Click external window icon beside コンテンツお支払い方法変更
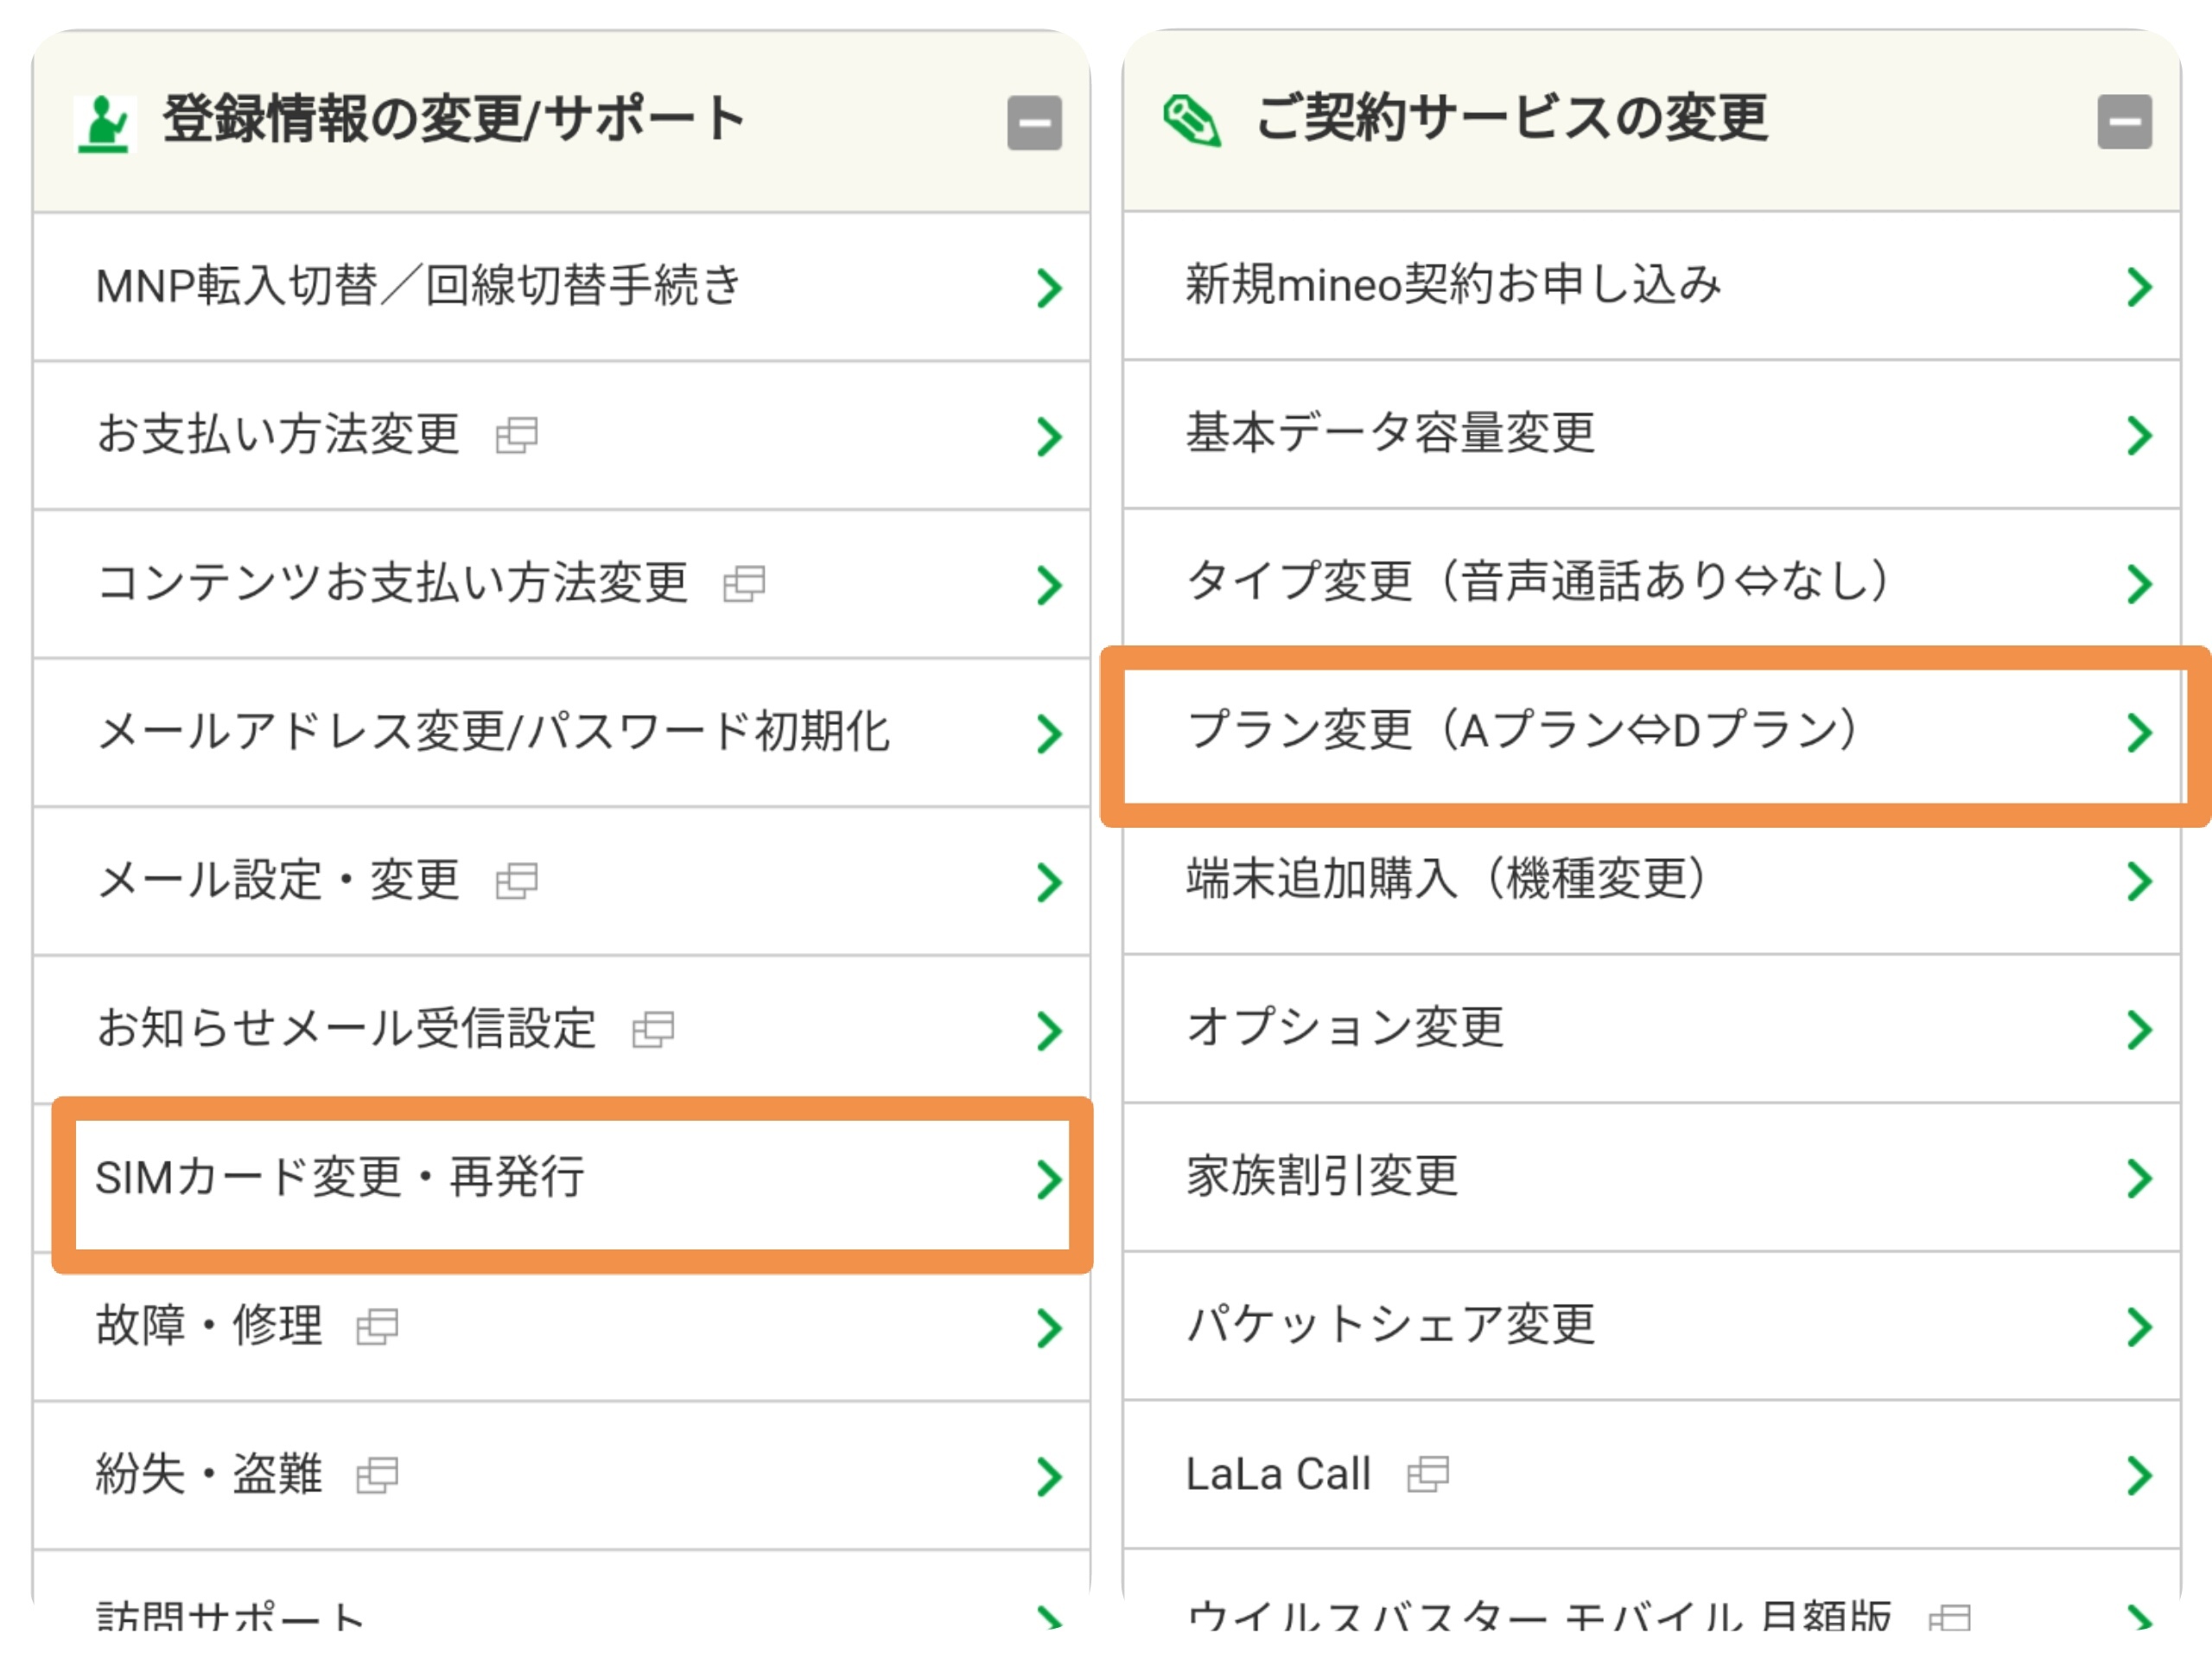 click(x=744, y=584)
